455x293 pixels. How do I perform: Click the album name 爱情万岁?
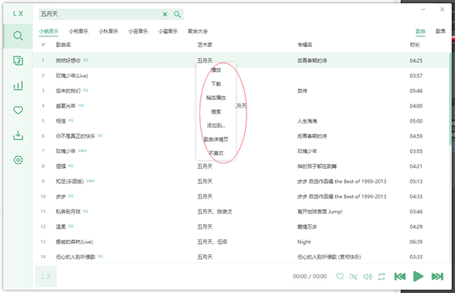[x=307, y=226]
